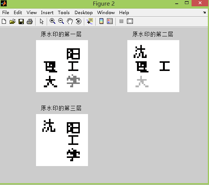Maximize the Figure 2 window
This screenshot has width=209, height=185.
coord(187,3)
